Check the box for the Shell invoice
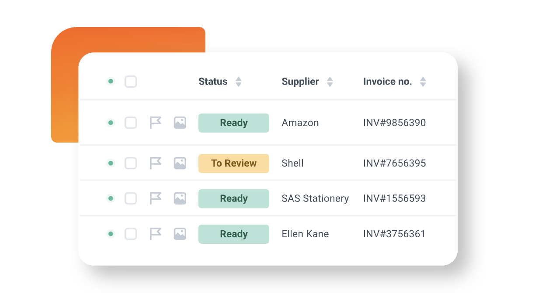 pyautogui.click(x=131, y=163)
